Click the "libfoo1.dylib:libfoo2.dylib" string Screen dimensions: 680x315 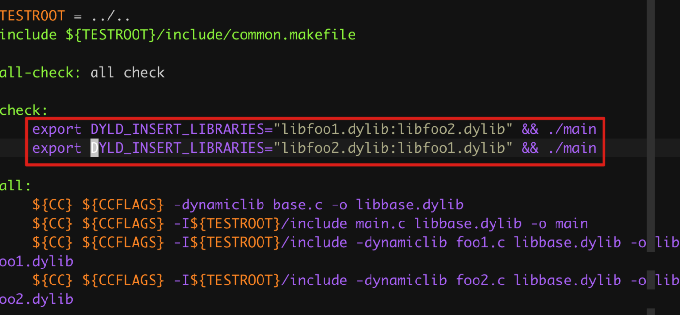coord(394,129)
